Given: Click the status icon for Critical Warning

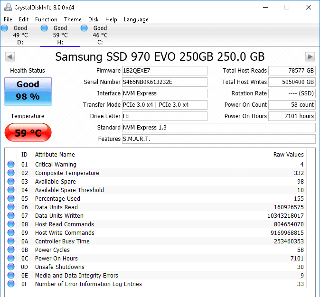Looking at the screenshot, I should 11,164.
